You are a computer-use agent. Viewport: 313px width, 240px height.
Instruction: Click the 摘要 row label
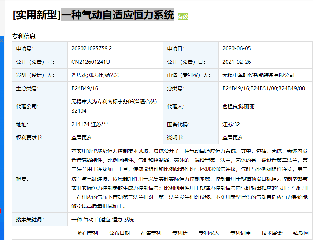coord(40,178)
